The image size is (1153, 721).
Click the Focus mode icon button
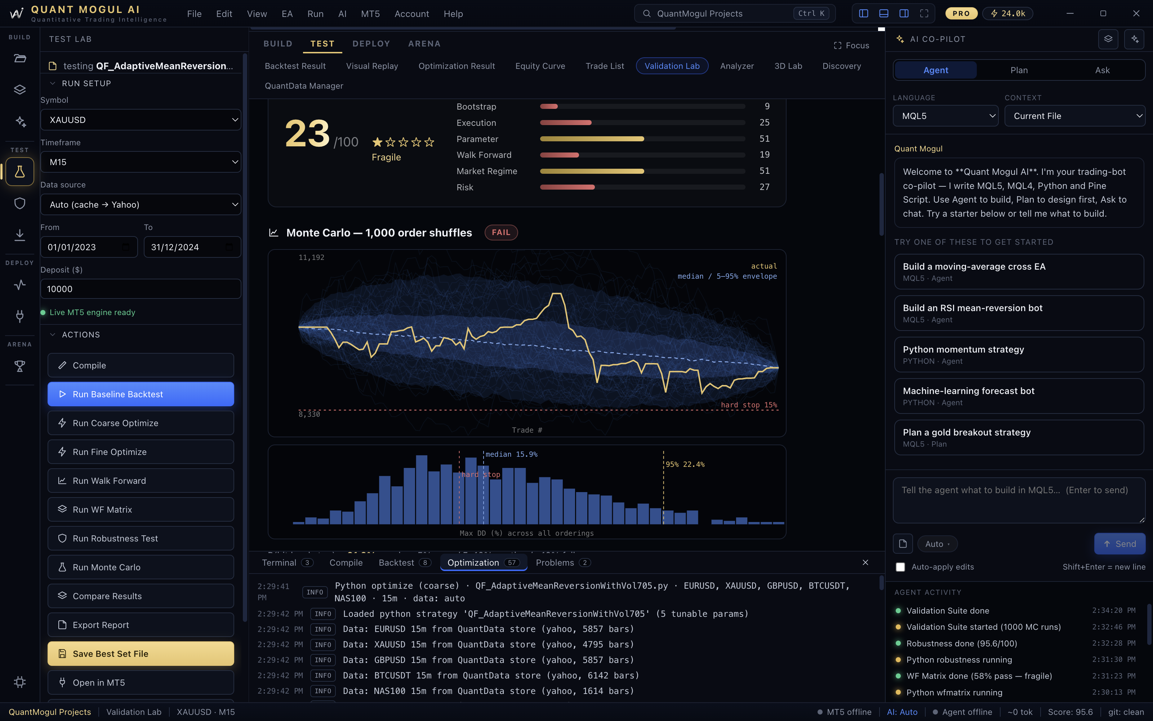coord(851,45)
